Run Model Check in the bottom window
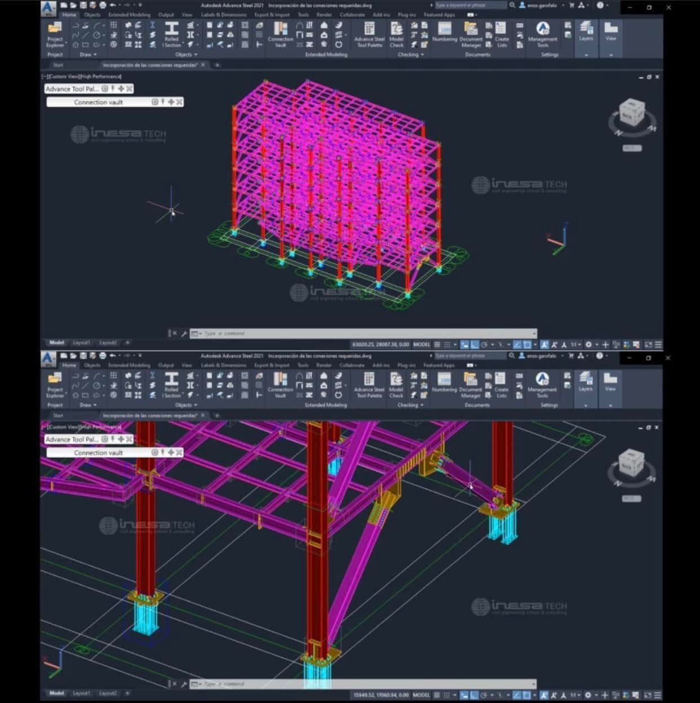Image resolution: width=700 pixels, height=703 pixels. 396,386
